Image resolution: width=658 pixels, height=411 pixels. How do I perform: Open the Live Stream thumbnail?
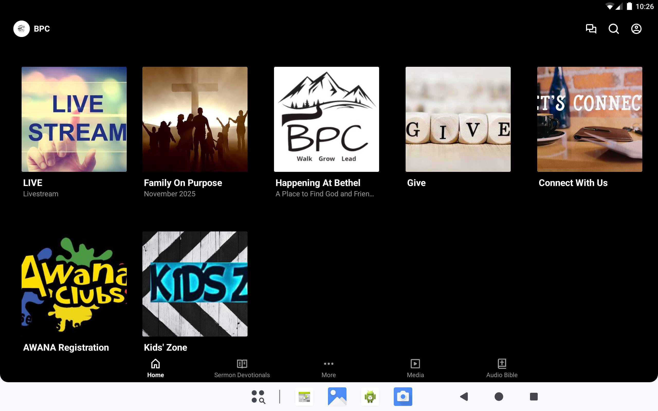click(x=74, y=119)
